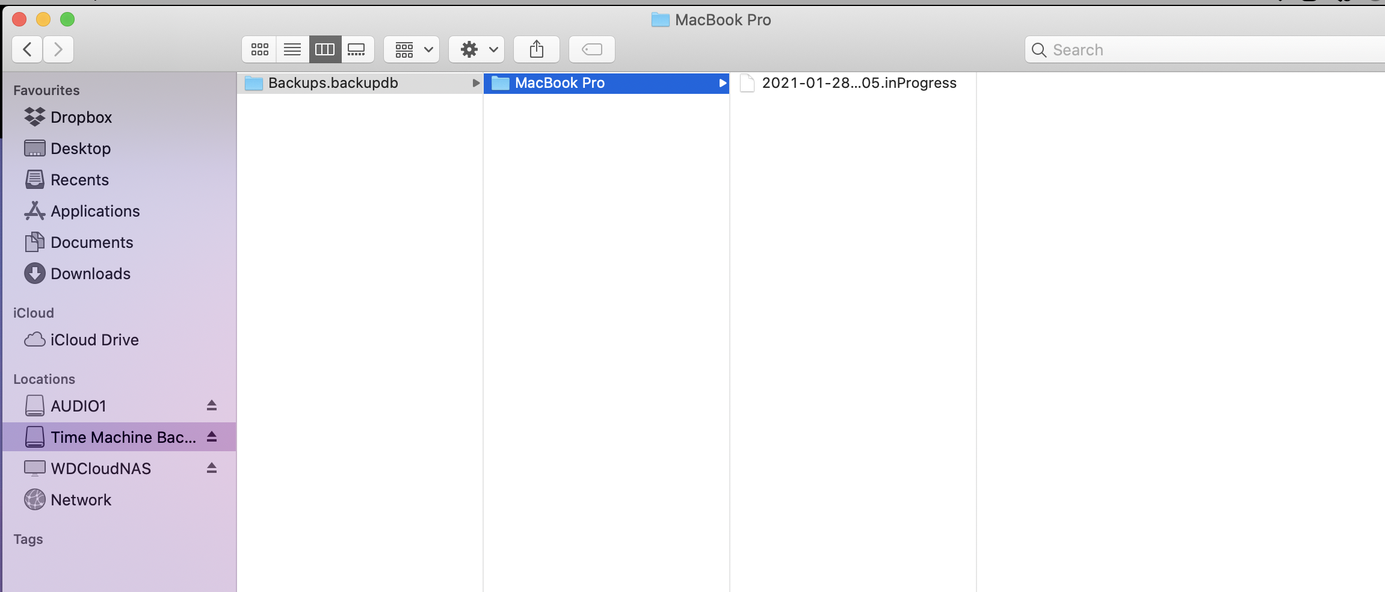Click the magnifying glass search icon
Image resolution: width=1385 pixels, height=592 pixels.
pyautogui.click(x=1039, y=50)
